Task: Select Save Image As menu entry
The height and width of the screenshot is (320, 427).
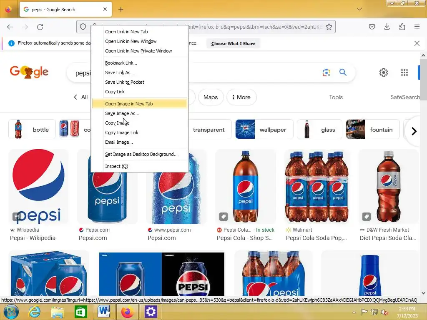Action: tap(139, 113)
